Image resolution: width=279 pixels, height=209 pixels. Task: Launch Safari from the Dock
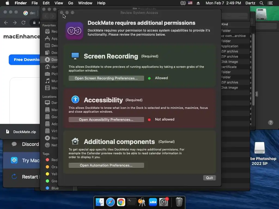tap(110, 202)
